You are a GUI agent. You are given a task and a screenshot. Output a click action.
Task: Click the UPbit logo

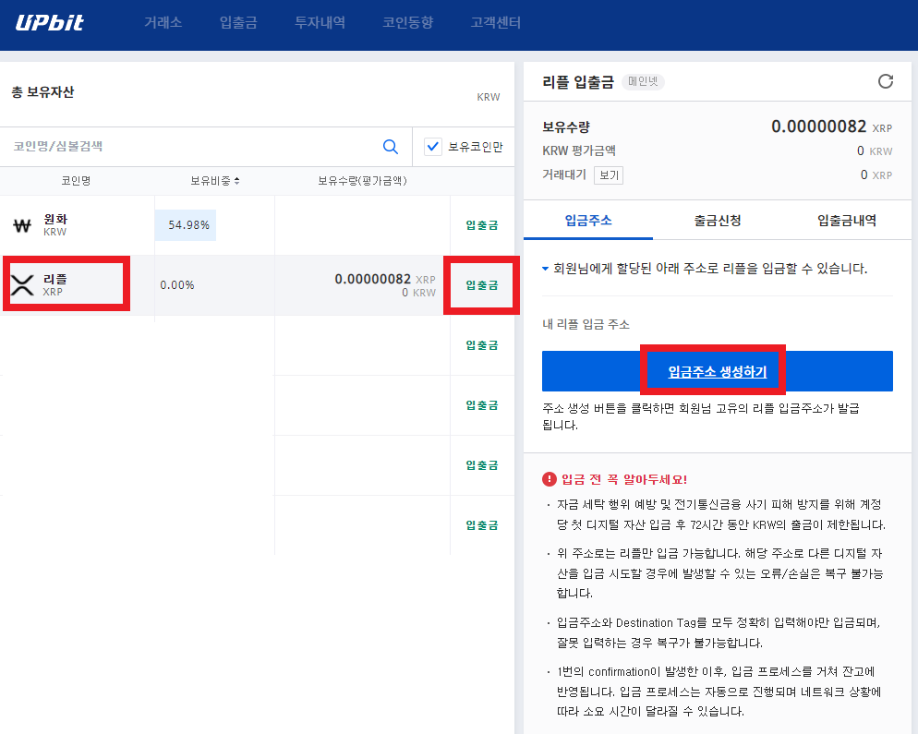(x=50, y=22)
